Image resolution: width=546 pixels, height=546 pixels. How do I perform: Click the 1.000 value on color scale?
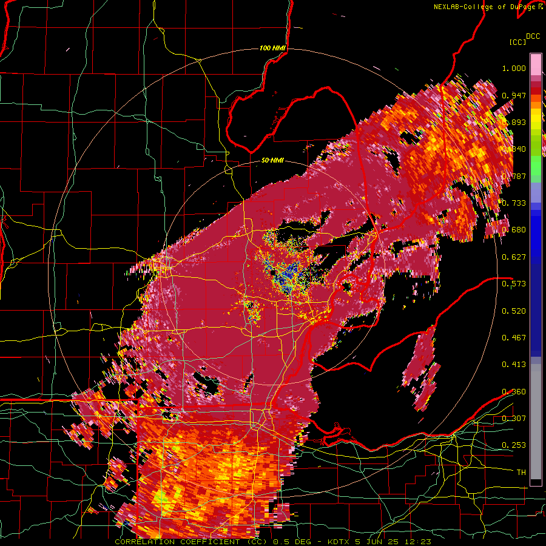[514, 68]
